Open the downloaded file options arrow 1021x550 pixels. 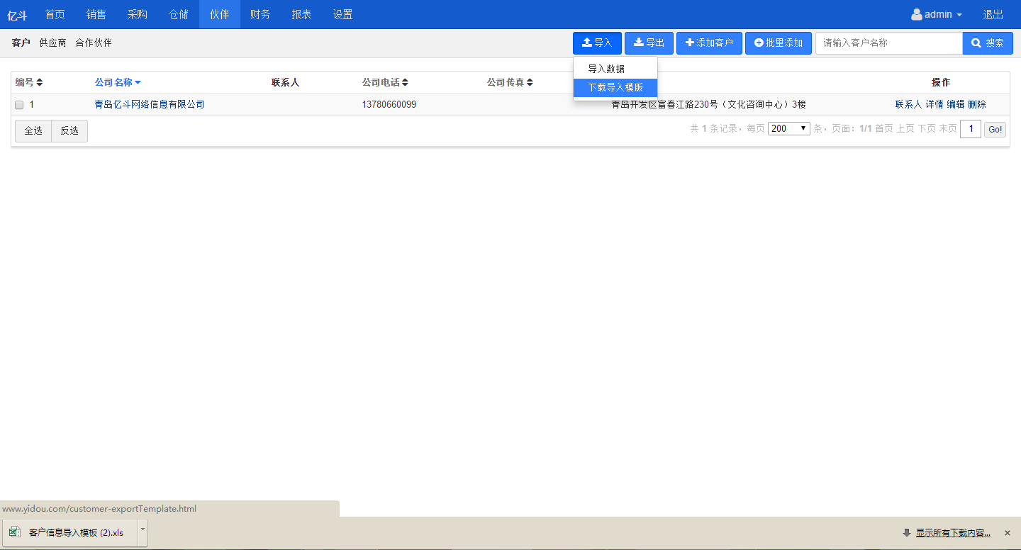(x=143, y=529)
